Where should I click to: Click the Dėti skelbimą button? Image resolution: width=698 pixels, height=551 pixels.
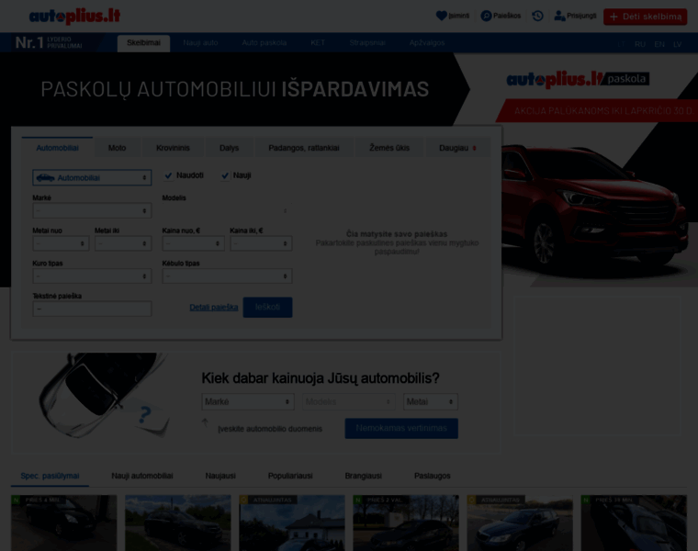tap(645, 17)
